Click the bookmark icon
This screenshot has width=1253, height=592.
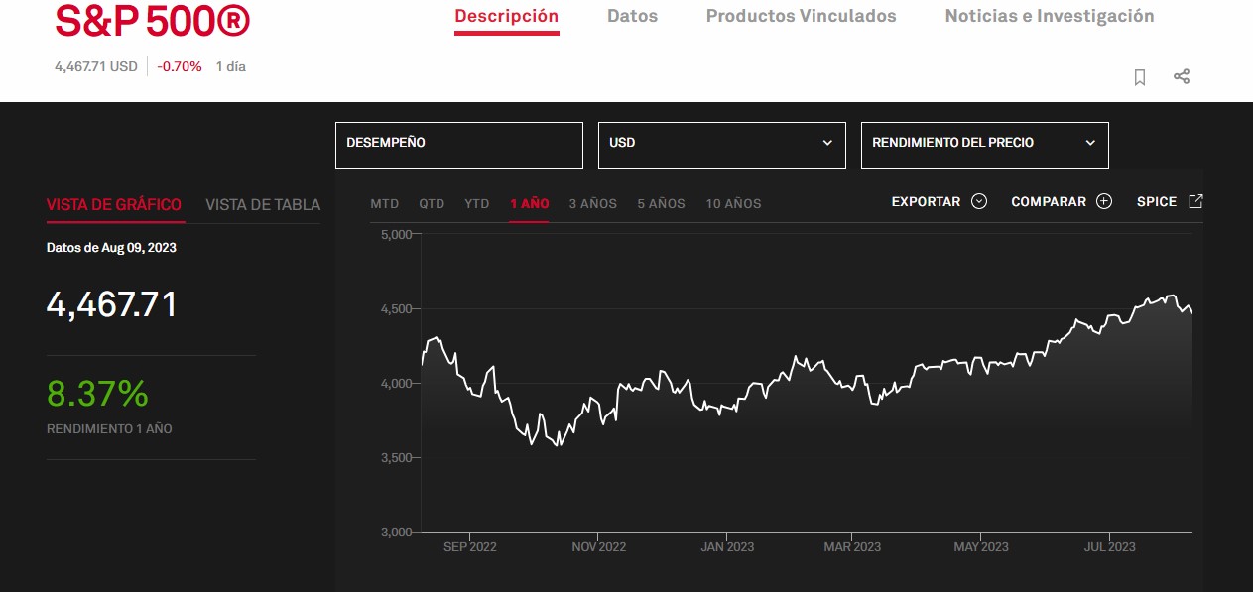(1140, 77)
